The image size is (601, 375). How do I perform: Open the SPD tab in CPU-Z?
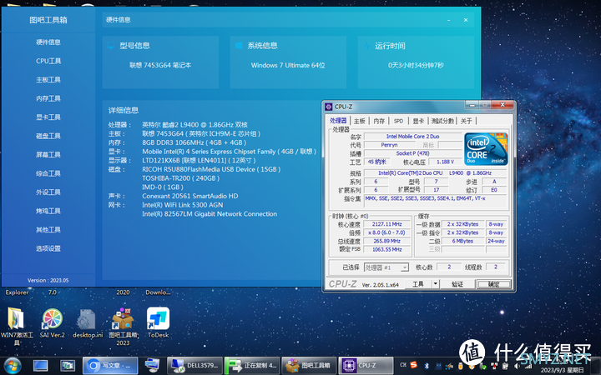[399, 121]
